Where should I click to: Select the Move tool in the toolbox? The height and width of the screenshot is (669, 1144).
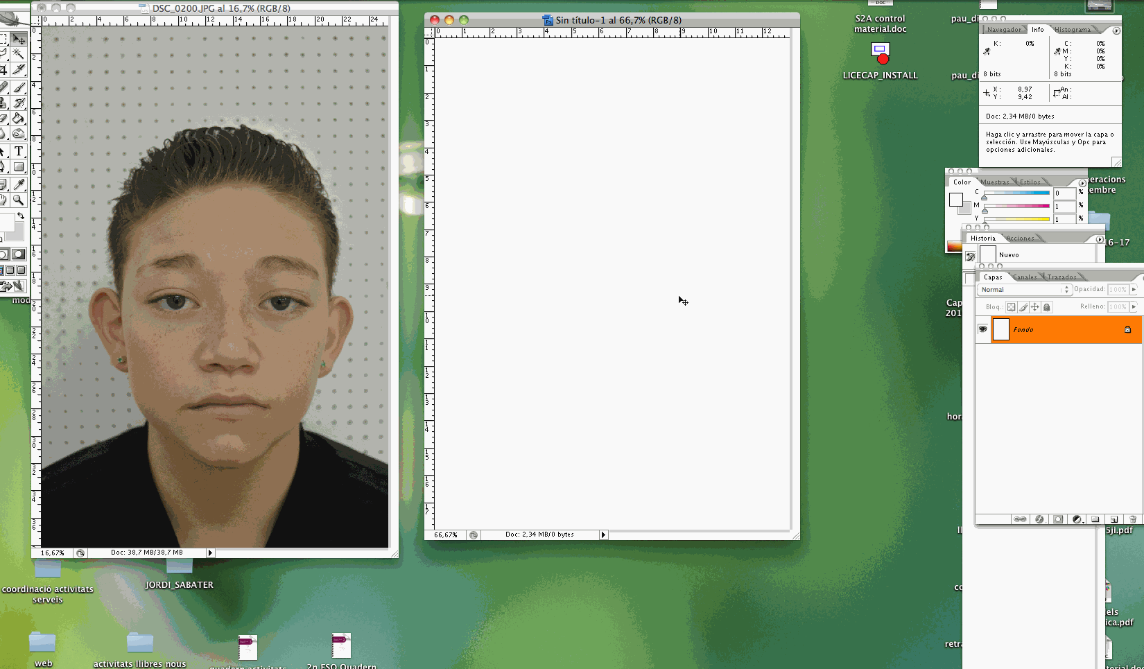click(x=19, y=40)
